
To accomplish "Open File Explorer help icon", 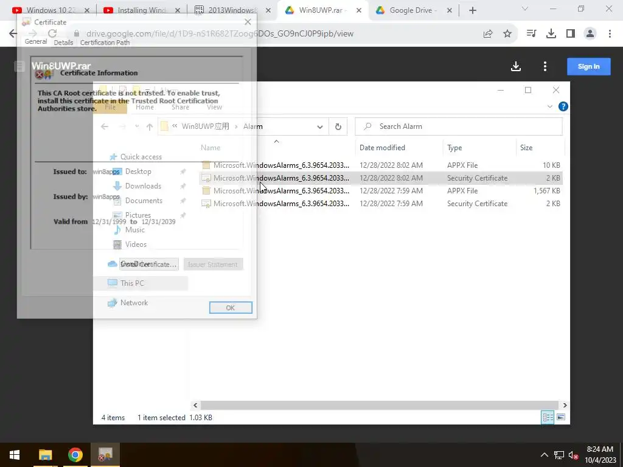I will [x=563, y=106].
